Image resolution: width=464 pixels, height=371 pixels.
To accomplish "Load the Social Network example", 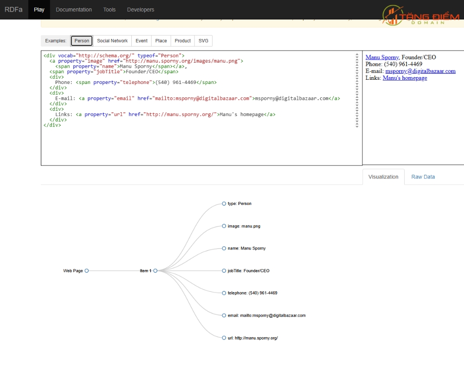I will (x=112, y=41).
